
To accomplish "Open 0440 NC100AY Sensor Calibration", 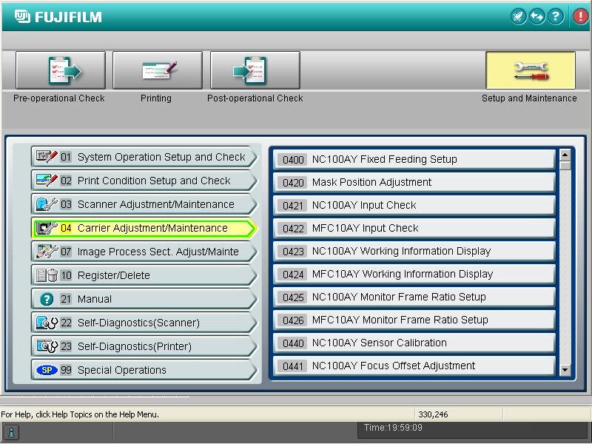I will pos(414,343).
